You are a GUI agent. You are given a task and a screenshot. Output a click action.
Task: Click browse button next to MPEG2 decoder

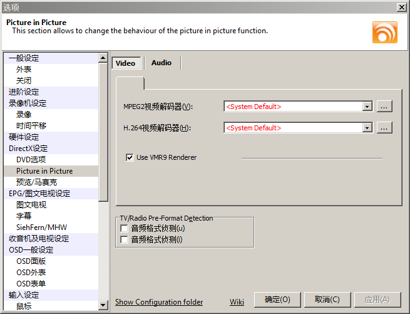pos(384,107)
